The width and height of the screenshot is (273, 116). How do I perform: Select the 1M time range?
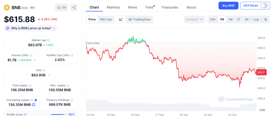click(230, 19)
